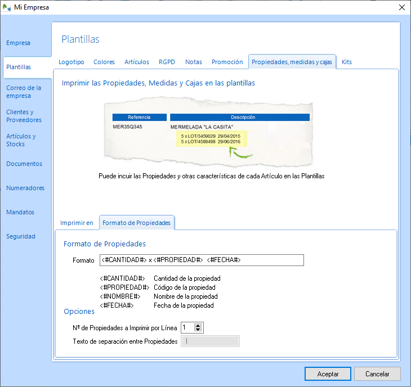Image resolution: width=411 pixels, height=387 pixels.
Task: Click the <#CANTIDAD#> tag legend text
Action: 122,278
